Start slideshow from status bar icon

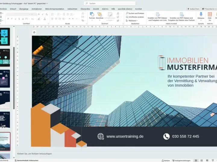(213, 160)
